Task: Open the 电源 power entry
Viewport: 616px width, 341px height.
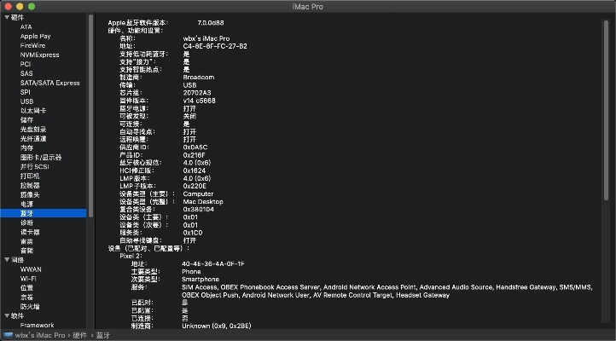Action: tap(27, 204)
